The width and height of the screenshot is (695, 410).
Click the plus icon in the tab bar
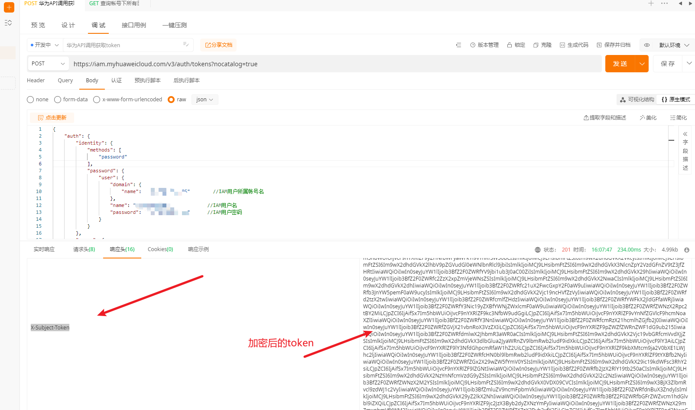click(651, 3)
